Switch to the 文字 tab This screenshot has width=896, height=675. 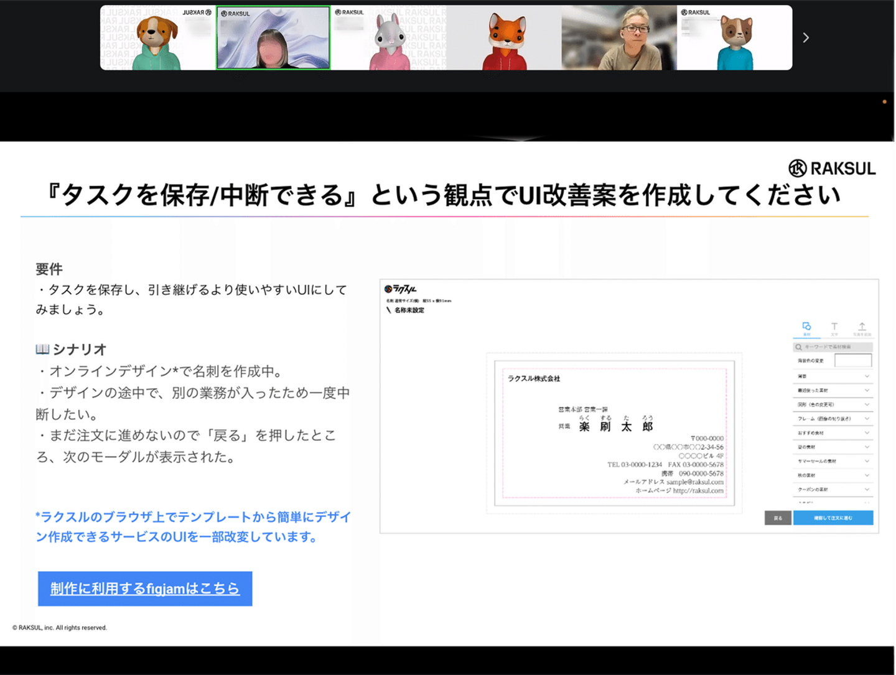834,328
